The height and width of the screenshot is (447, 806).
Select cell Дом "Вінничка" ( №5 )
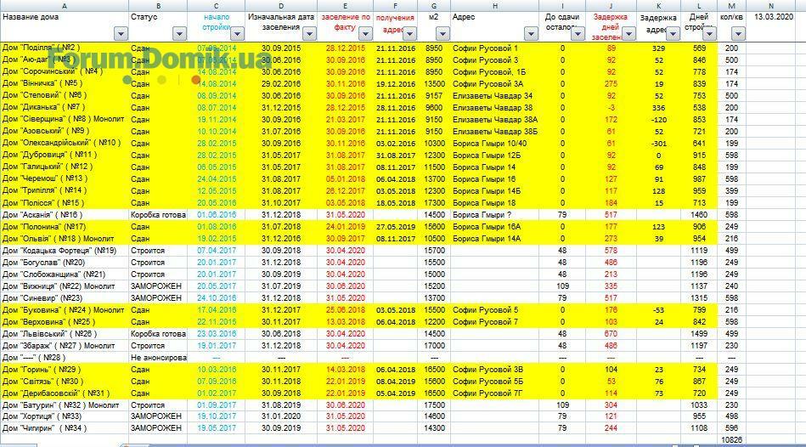click(65, 83)
